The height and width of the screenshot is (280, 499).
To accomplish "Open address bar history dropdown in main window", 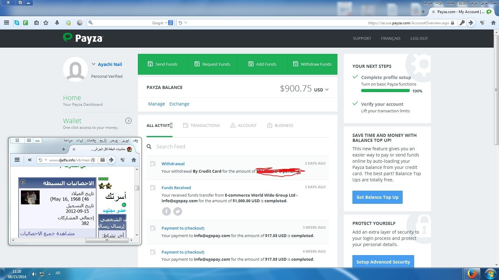I will coord(186,23).
